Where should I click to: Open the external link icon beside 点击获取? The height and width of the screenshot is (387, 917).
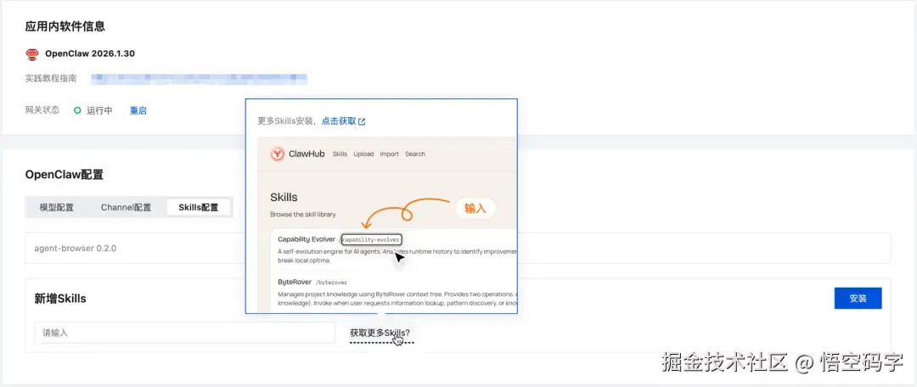coord(362,121)
